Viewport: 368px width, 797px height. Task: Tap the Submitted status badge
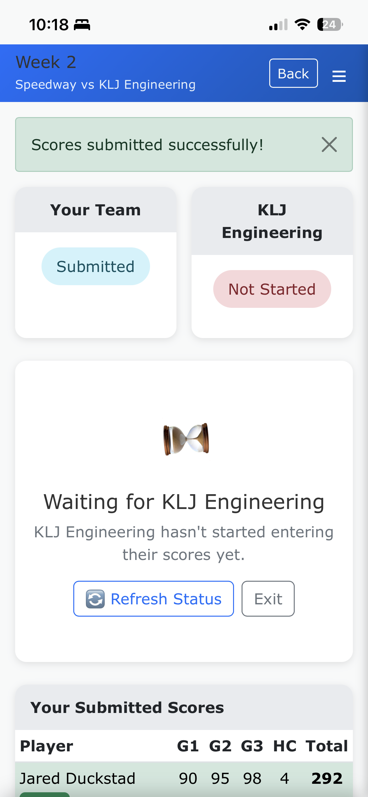click(x=96, y=266)
